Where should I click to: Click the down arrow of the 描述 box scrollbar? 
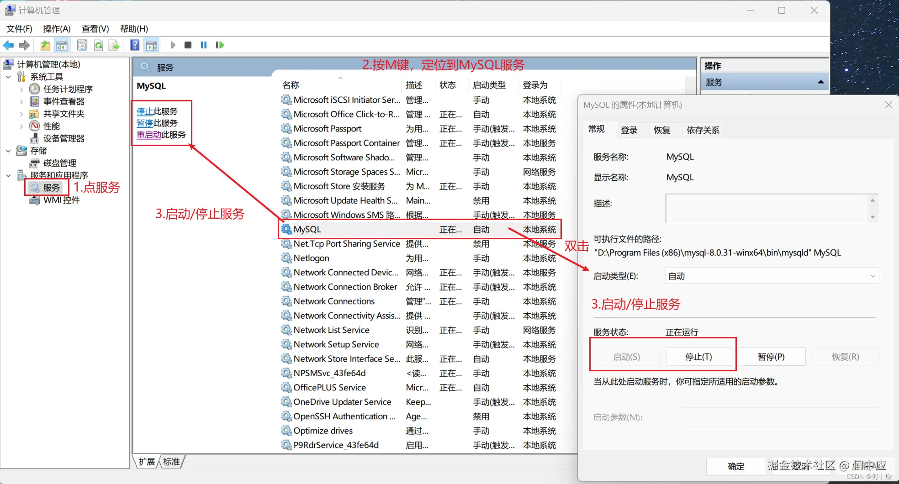coord(873,217)
